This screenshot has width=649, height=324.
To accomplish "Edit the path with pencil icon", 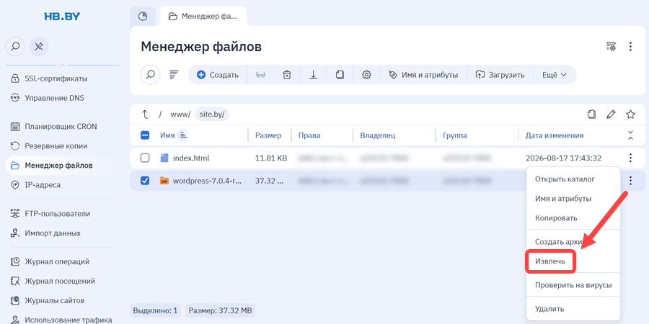I will point(611,114).
